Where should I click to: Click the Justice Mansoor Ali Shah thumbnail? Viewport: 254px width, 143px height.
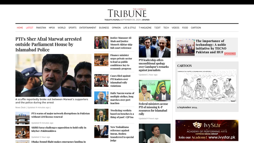(x=101, y=42)
